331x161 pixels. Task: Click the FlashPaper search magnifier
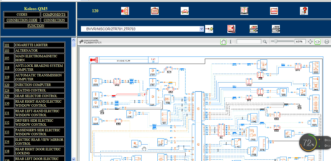(265, 42)
